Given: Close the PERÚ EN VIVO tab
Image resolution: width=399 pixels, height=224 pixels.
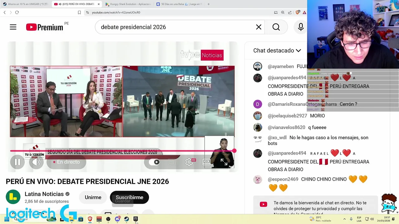Looking at the screenshot, I should (x=99, y=4).
